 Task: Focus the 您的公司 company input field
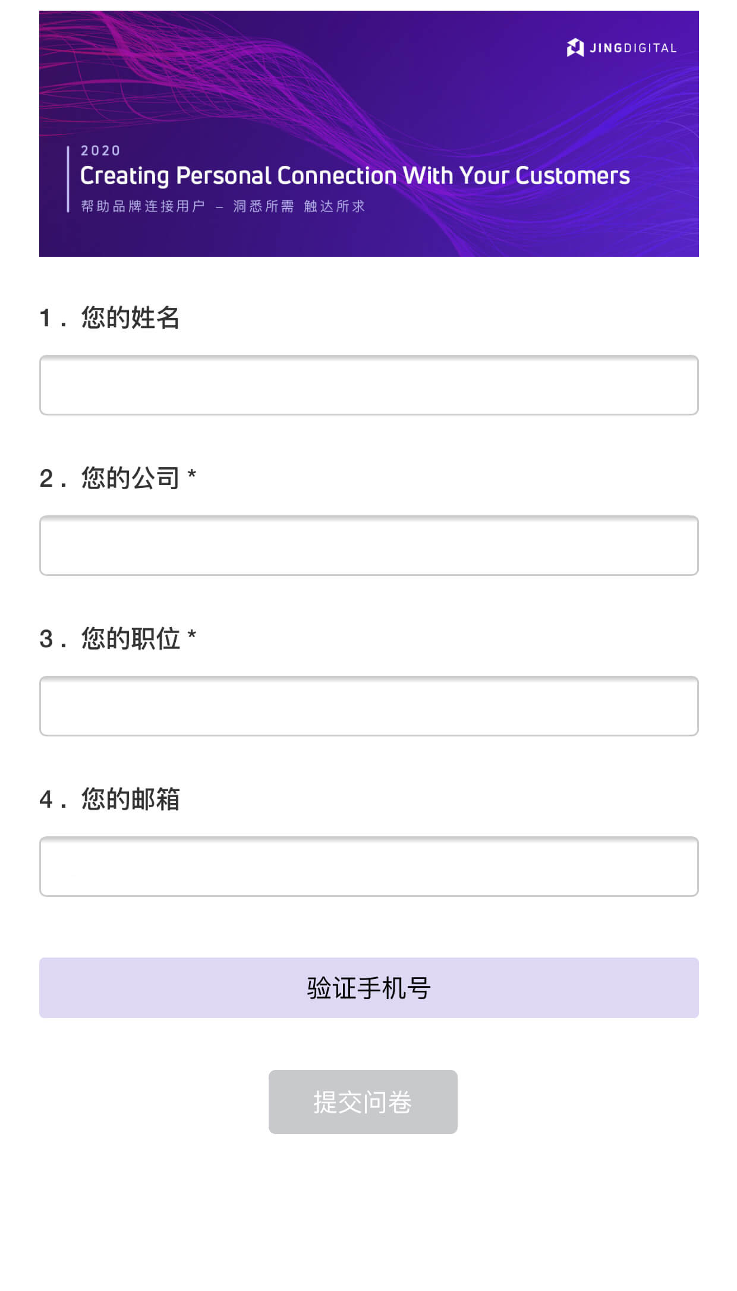(368, 546)
